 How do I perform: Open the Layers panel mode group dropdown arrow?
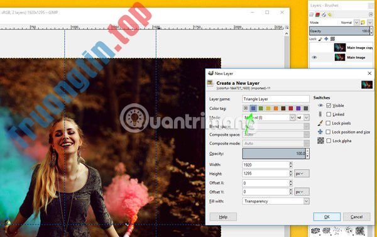click(x=370, y=23)
